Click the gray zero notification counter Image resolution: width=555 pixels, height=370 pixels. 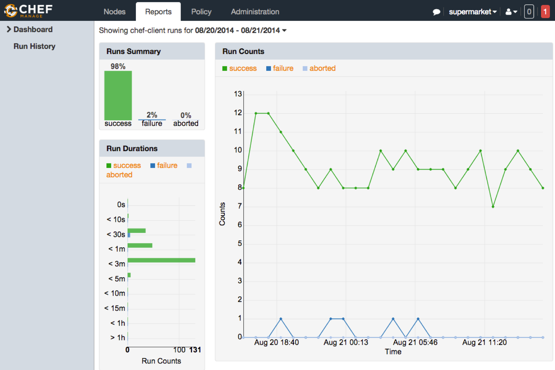[x=529, y=12]
